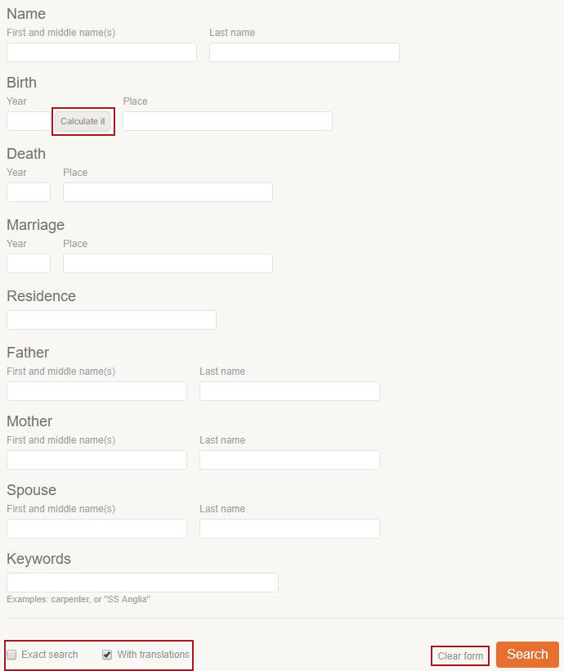The height and width of the screenshot is (671, 564).
Task: Click the Name last name field
Action: point(304,52)
